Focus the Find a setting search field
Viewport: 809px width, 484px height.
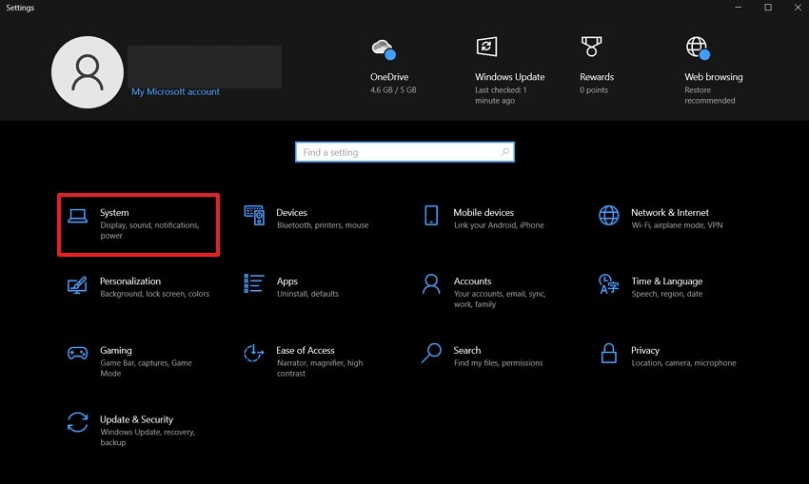pos(404,152)
